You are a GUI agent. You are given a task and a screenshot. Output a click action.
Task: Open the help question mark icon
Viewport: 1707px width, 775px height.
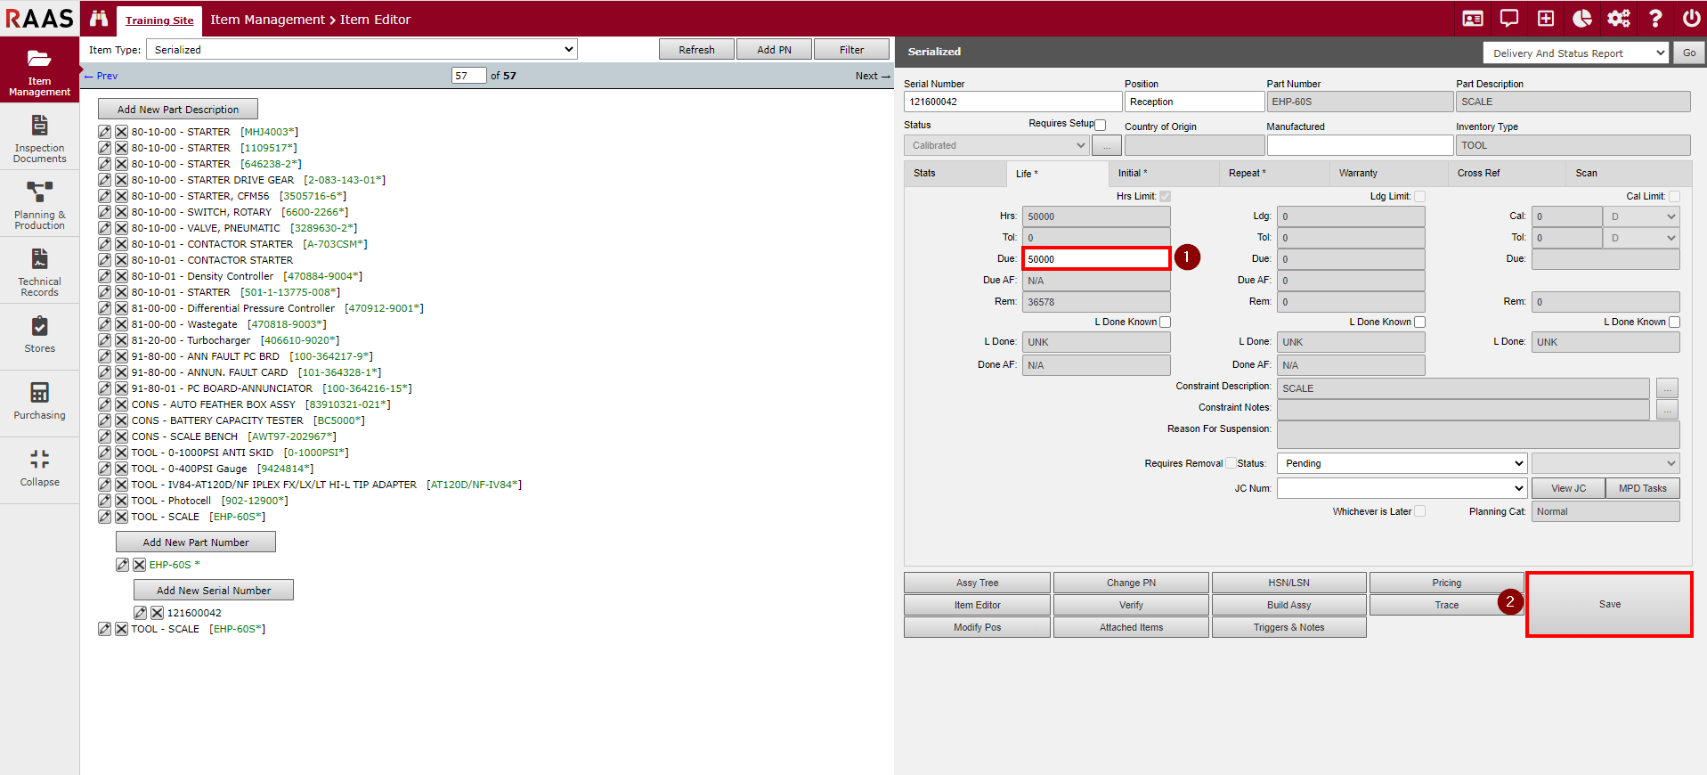pyautogui.click(x=1655, y=19)
